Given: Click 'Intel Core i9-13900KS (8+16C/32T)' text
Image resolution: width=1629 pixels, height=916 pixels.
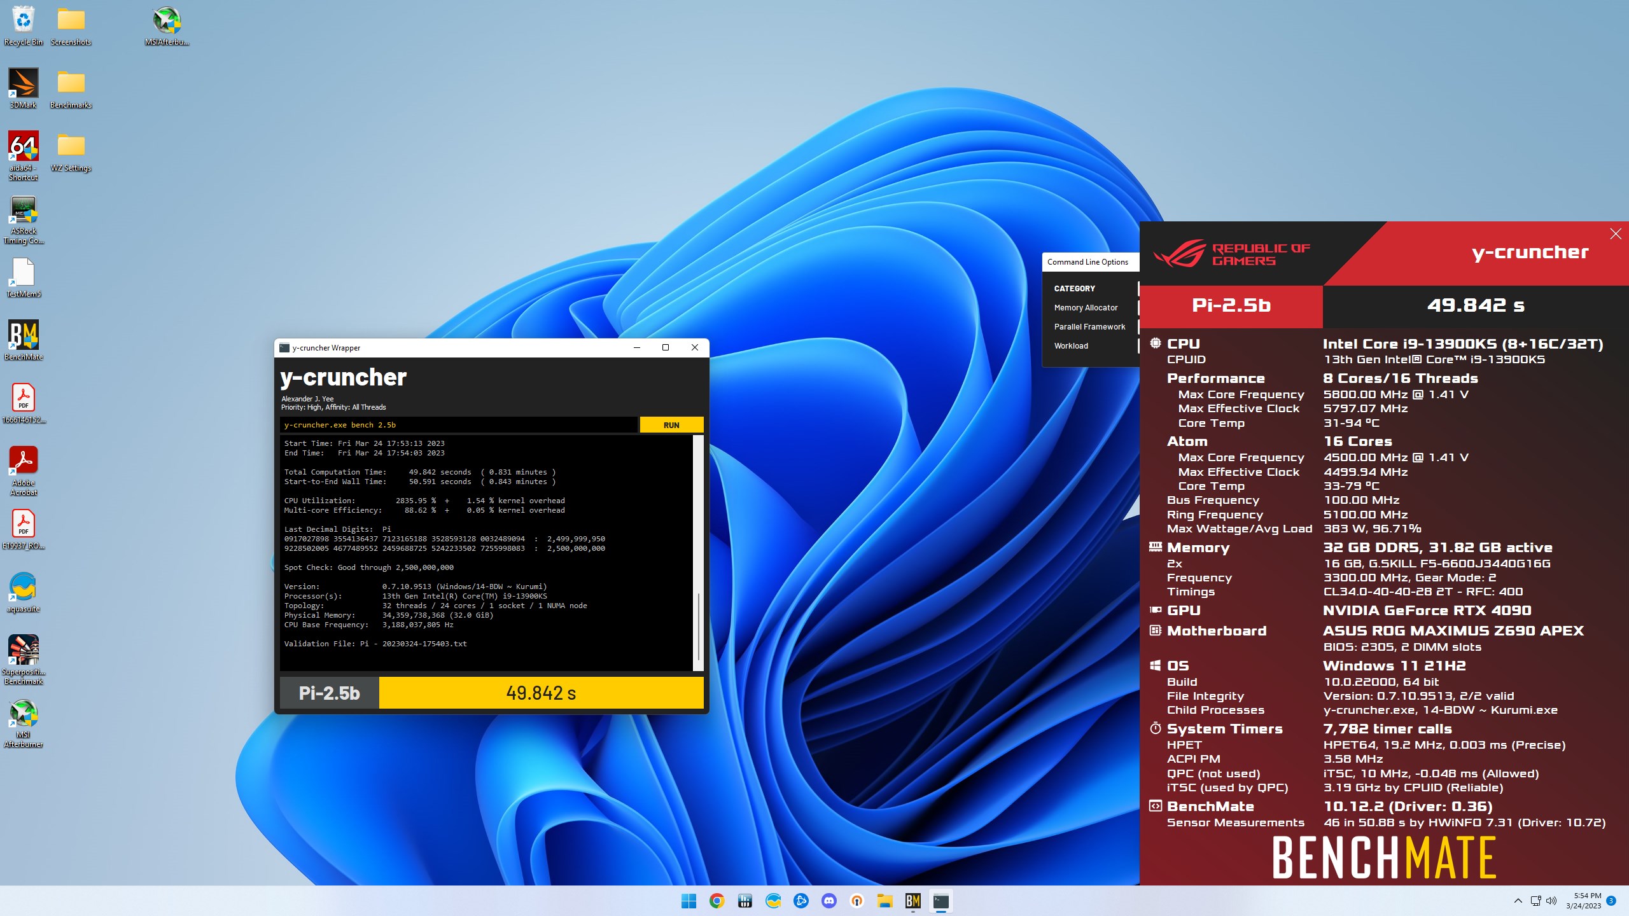Looking at the screenshot, I should [x=1463, y=344].
